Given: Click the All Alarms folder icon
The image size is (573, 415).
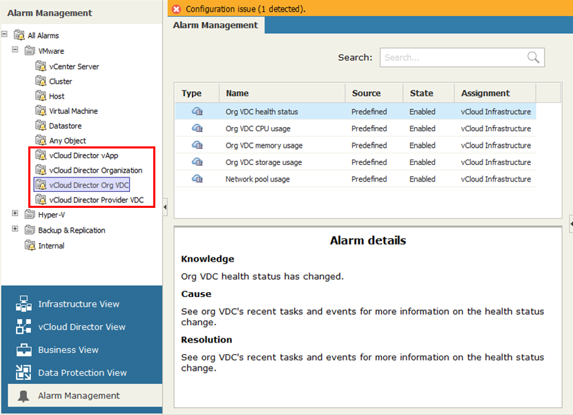Looking at the screenshot, I should pos(19,35).
